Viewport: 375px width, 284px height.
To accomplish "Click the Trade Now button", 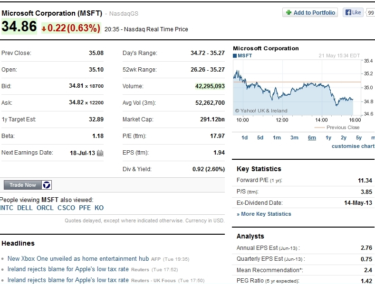I will pyautogui.click(x=23, y=185).
